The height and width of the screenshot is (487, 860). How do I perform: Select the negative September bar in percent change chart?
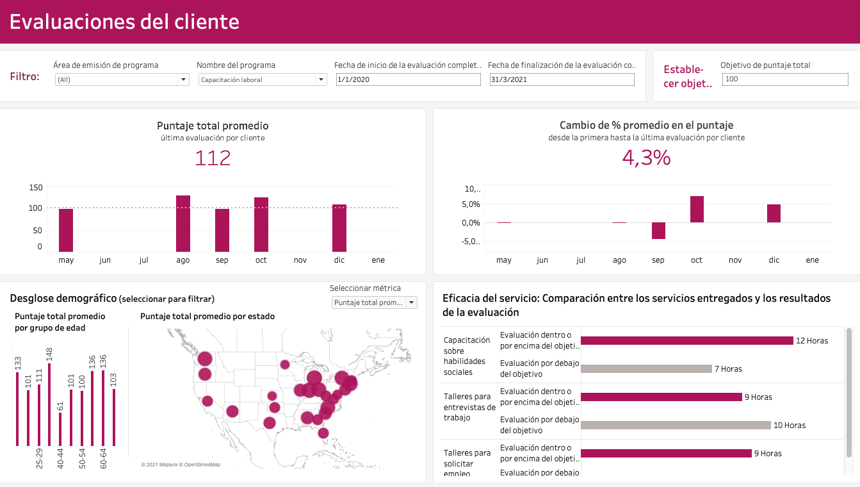pos(658,231)
